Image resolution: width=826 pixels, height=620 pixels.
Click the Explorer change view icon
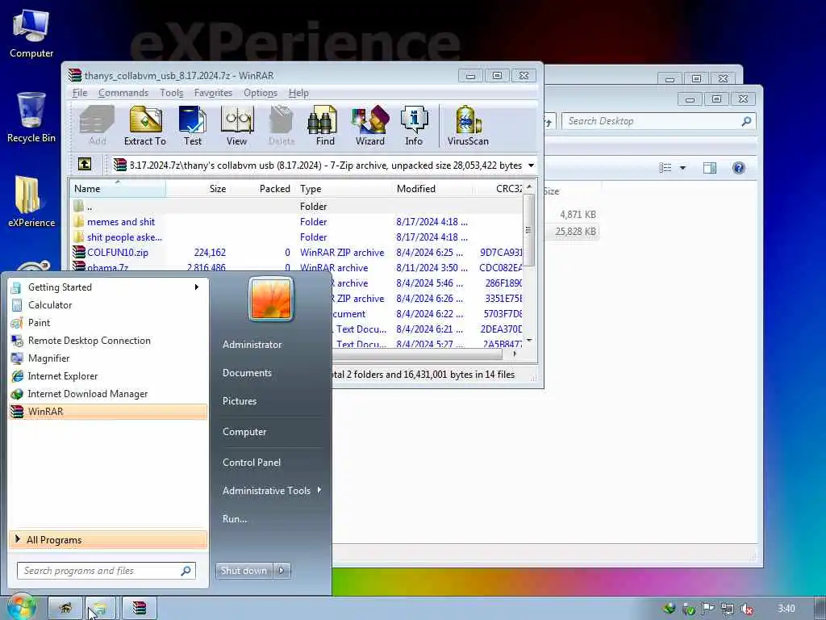tap(665, 168)
